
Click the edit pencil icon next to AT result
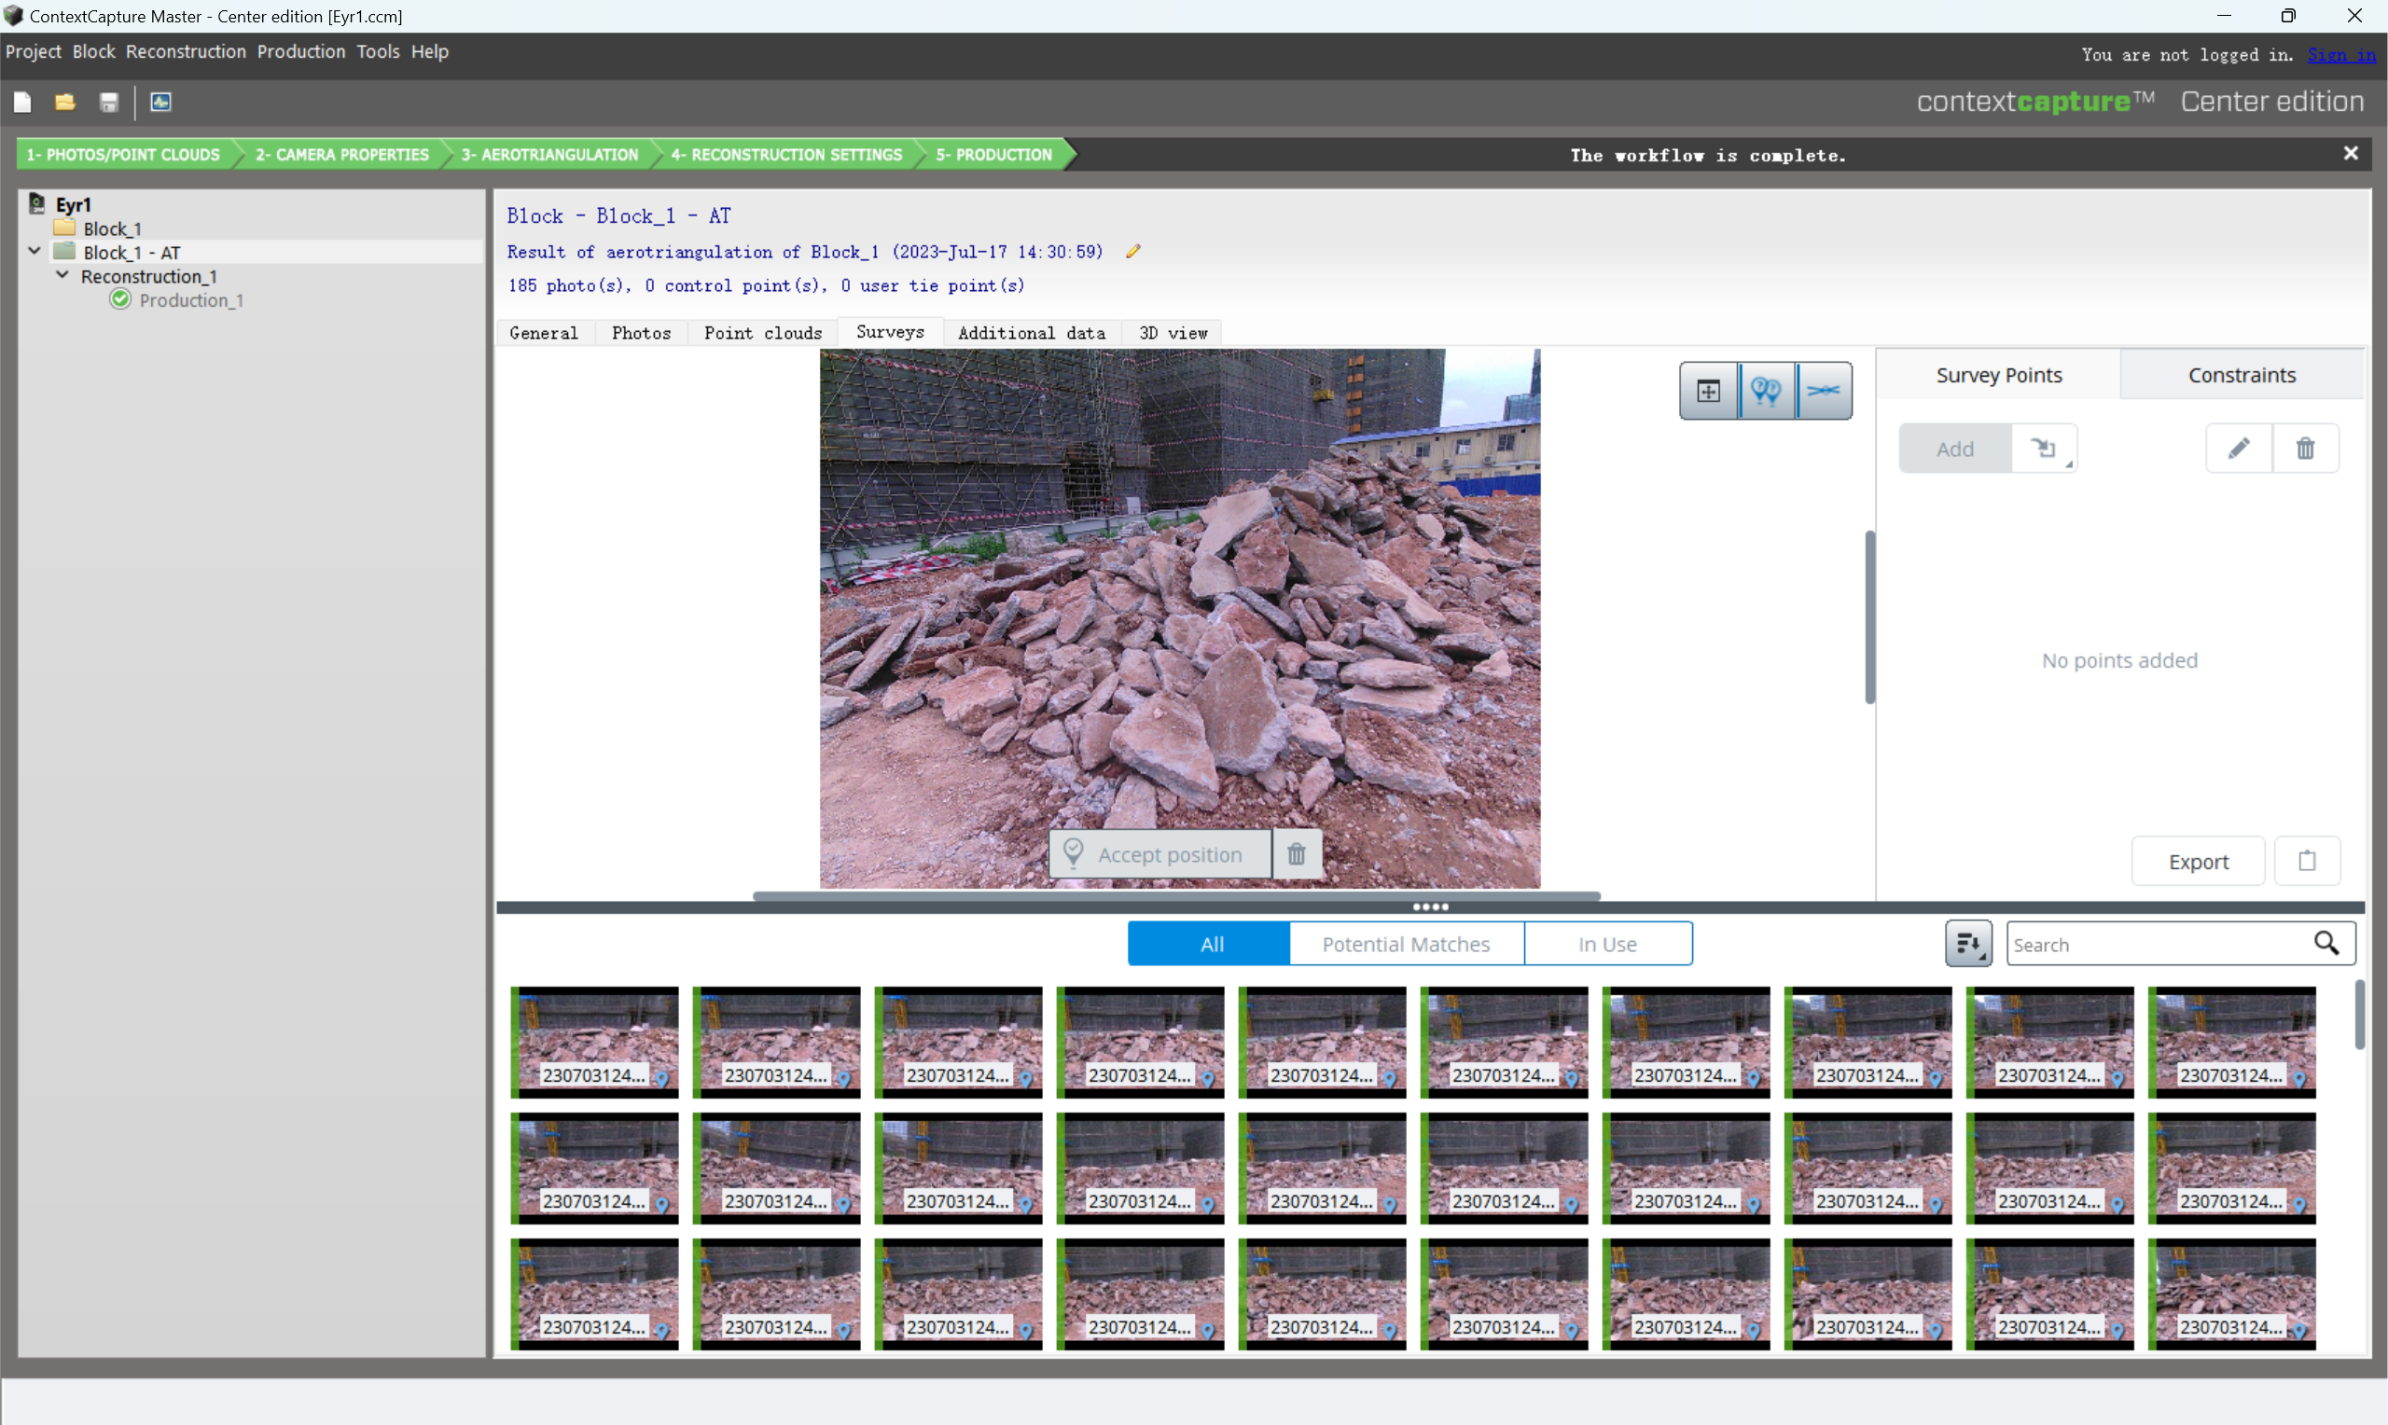(1134, 251)
